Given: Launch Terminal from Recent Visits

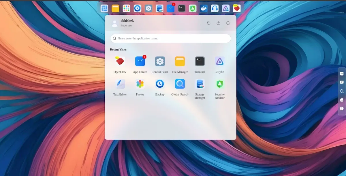Looking at the screenshot, I should point(200,61).
